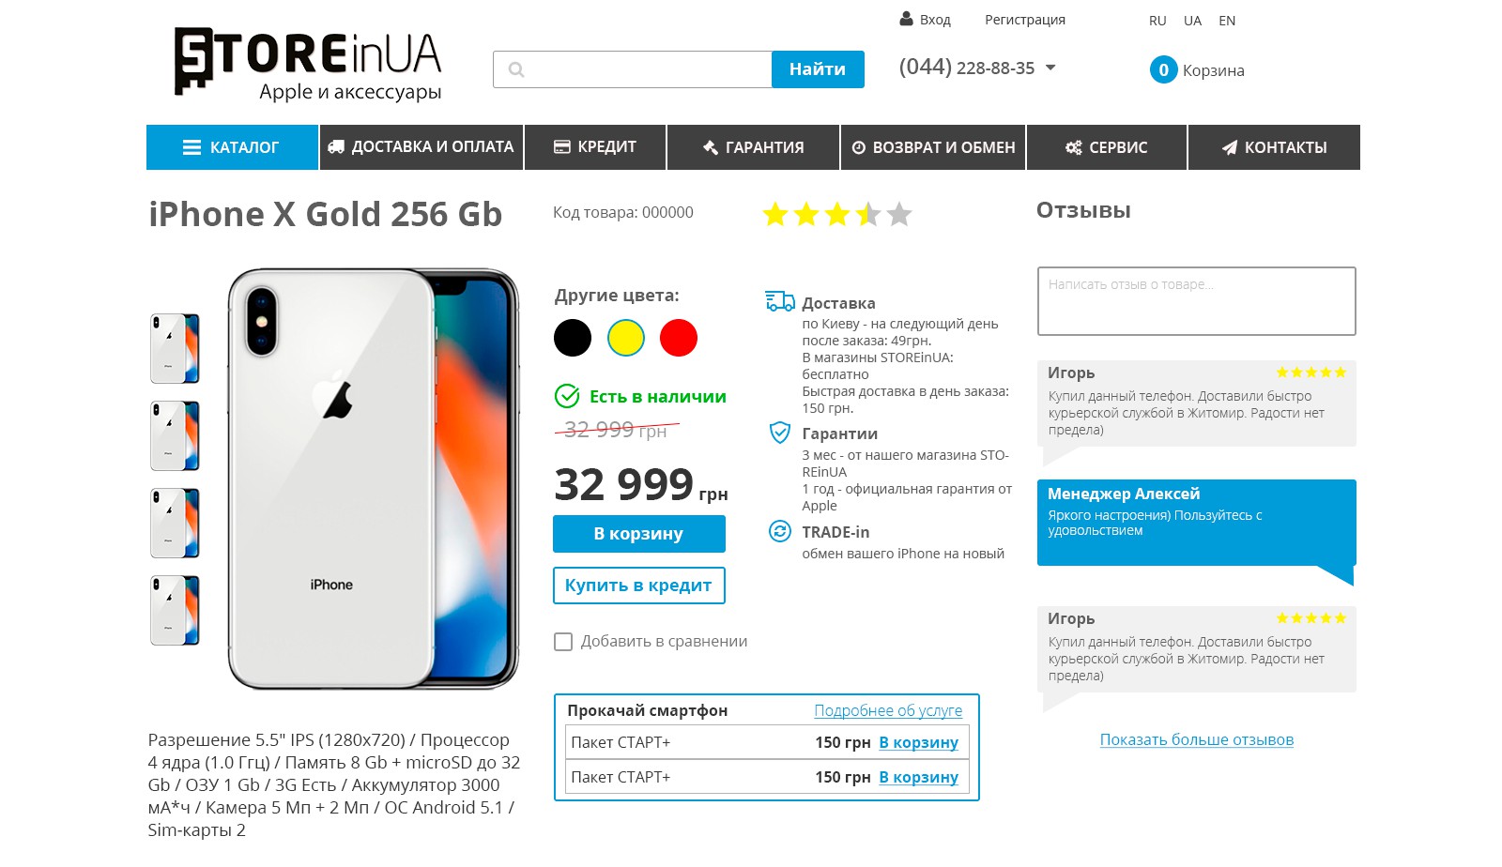Open the ВОЗВРАТ И ОБМЕН menu item
This screenshot has height=867, width=1502.
933,147
